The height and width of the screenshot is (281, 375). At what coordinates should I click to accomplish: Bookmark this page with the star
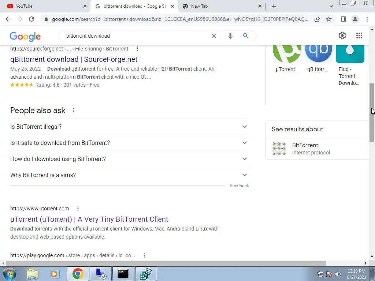329,19
